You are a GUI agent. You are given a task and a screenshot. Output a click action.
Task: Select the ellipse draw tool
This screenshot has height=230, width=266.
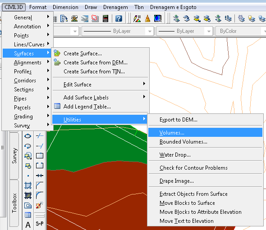tap(28, 136)
